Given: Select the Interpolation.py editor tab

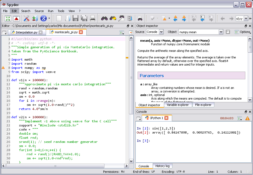Looking at the screenshot, I should coord(27,32).
